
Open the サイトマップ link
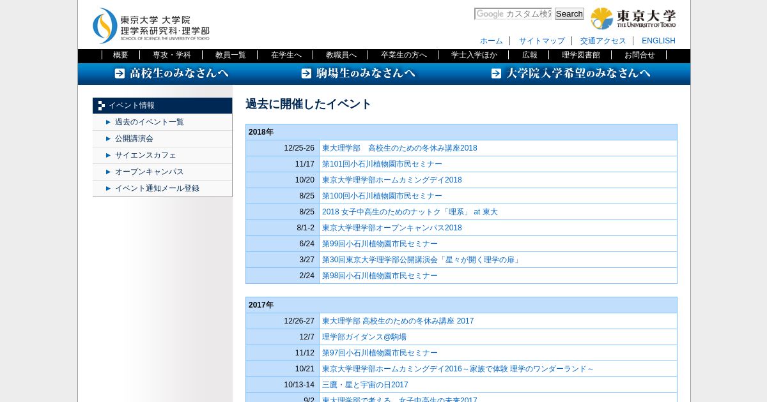click(542, 41)
